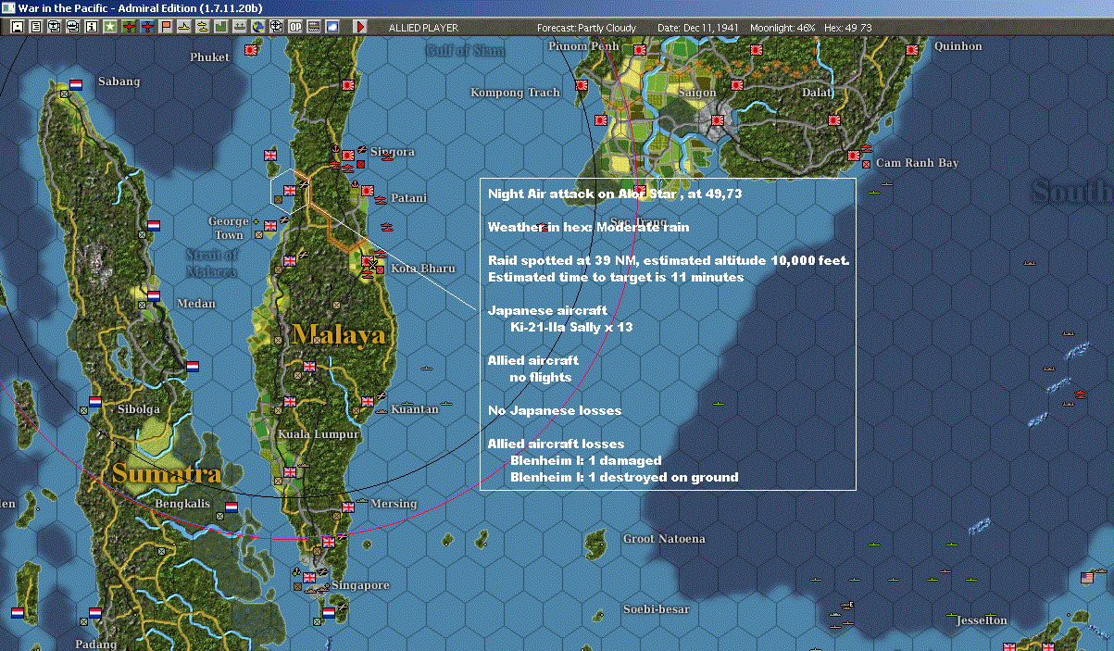Screen dimensions: 1114x651
Task: Open the green factory industry icon
Action: pos(221,27)
